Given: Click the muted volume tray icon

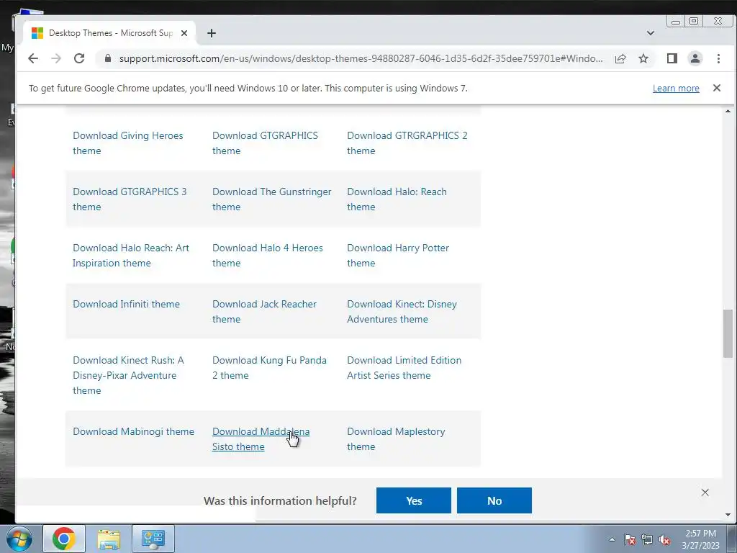Looking at the screenshot, I should 664,539.
